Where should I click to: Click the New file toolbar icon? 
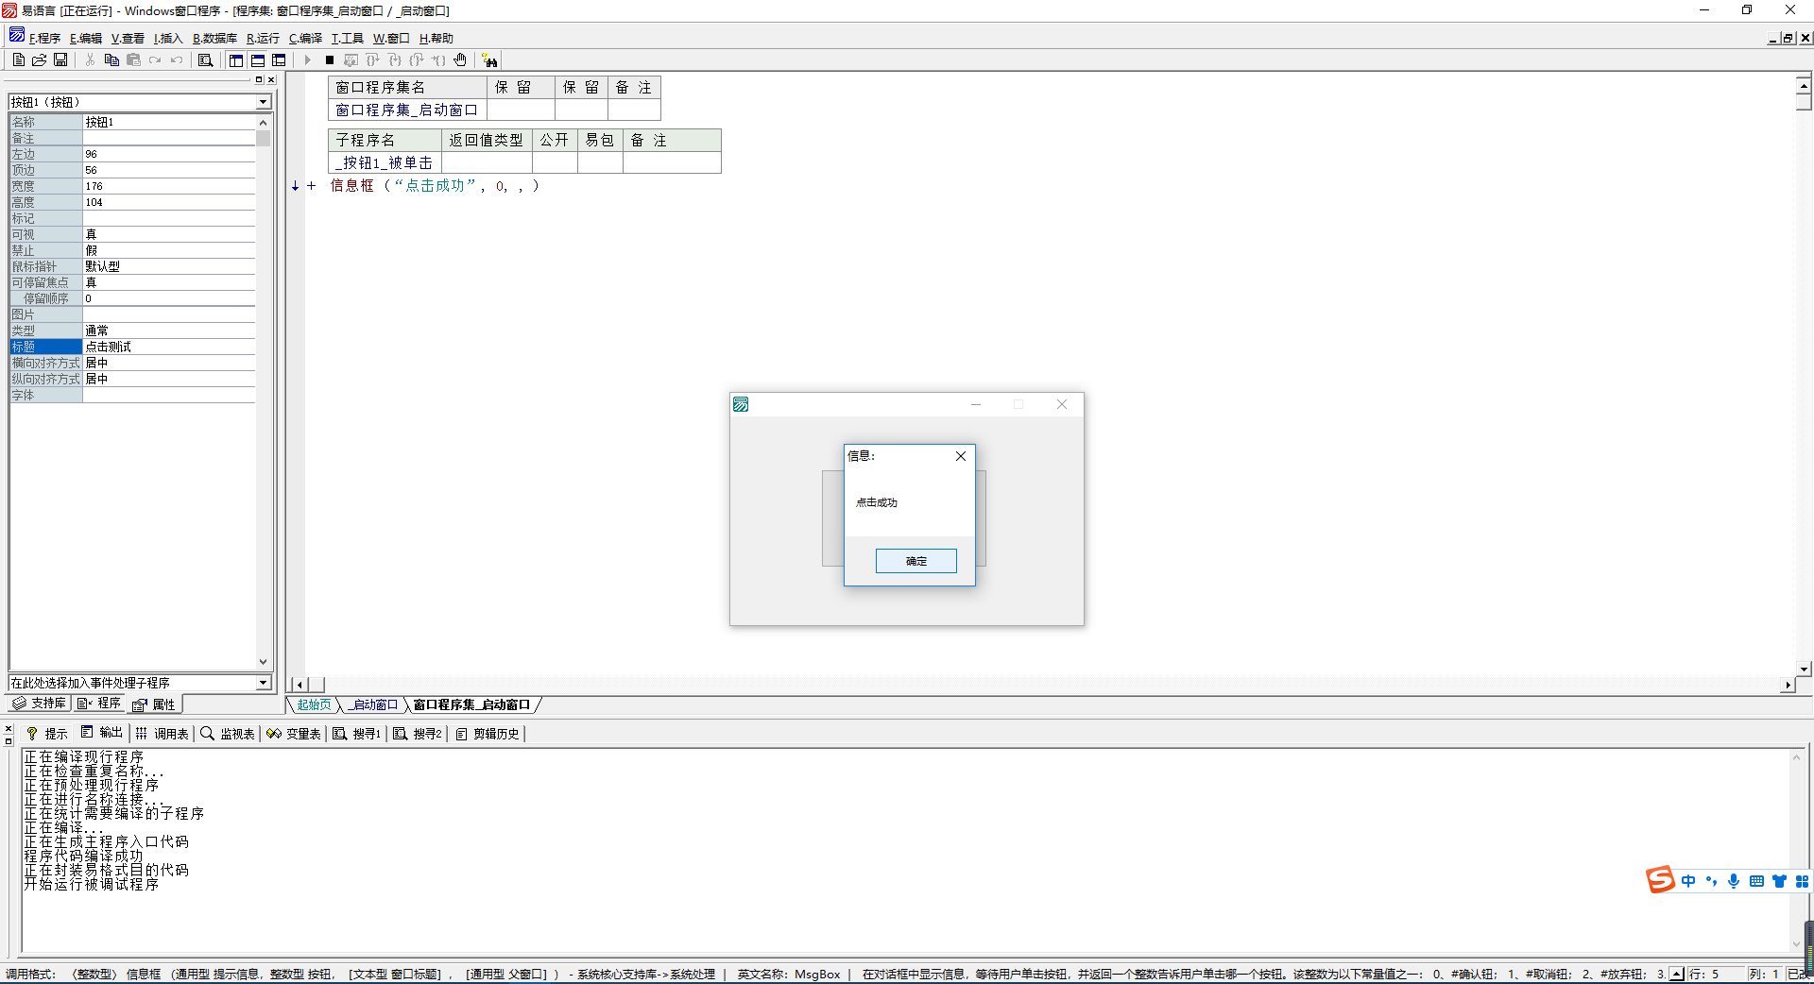[x=18, y=59]
